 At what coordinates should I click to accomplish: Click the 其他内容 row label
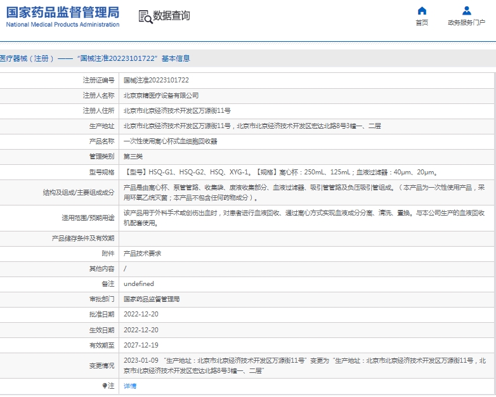pyautogui.click(x=101, y=269)
